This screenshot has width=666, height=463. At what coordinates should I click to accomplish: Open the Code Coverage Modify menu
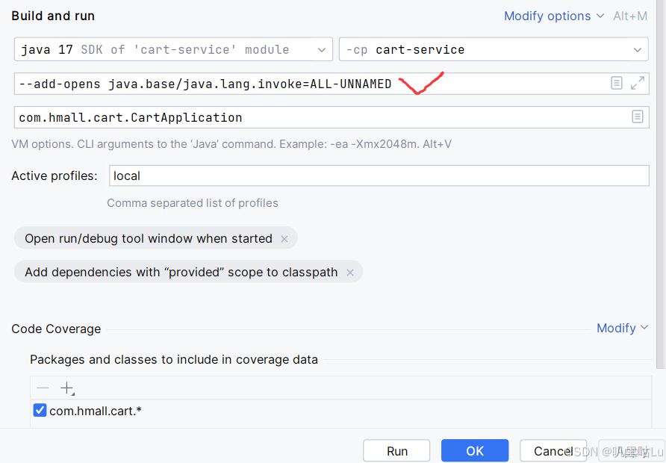point(622,328)
